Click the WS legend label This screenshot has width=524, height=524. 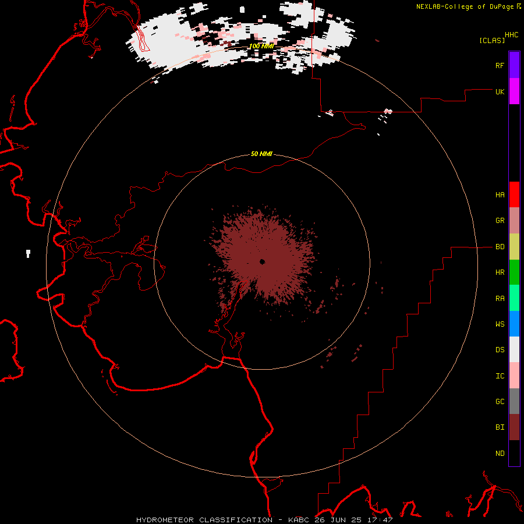click(x=500, y=324)
